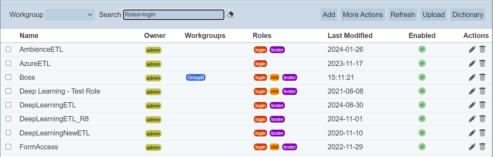Viewport: 493px width, 157px height.
Task: Select the Boss row checkbox
Action: (x=8, y=77)
